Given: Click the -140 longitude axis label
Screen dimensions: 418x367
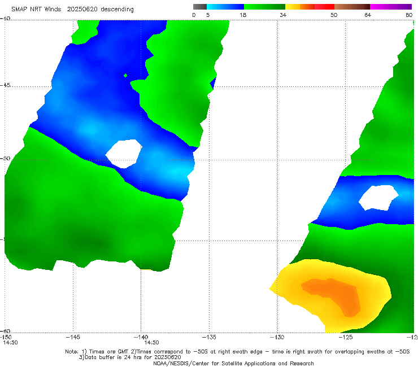Looking at the screenshot, I should 141,337.
